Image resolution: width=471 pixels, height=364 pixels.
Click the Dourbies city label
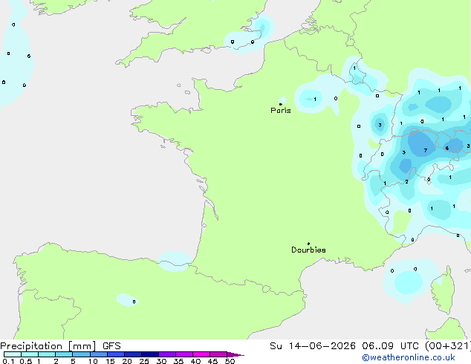[x=308, y=250]
